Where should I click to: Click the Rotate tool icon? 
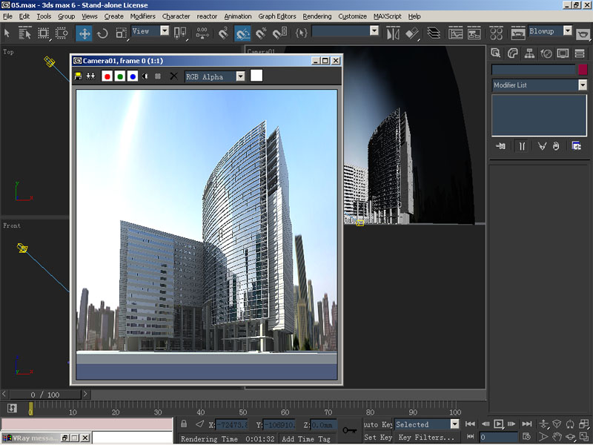[102, 33]
